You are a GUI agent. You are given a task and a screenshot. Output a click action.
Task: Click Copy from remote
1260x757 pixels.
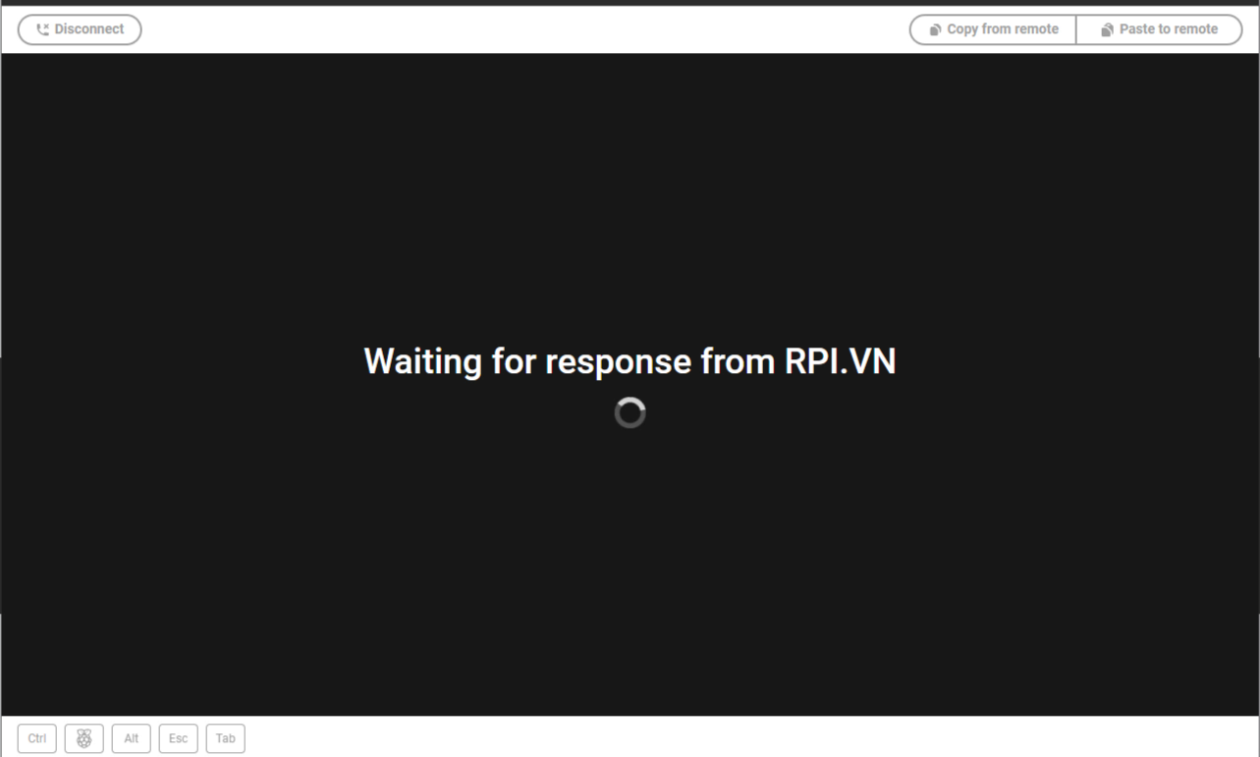(x=993, y=29)
